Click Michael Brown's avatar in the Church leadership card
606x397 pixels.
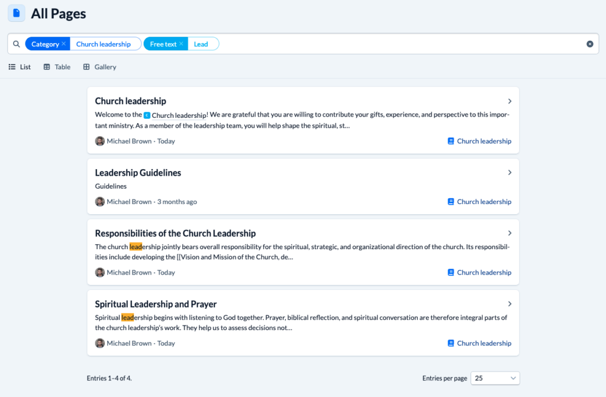coord(99,141)
